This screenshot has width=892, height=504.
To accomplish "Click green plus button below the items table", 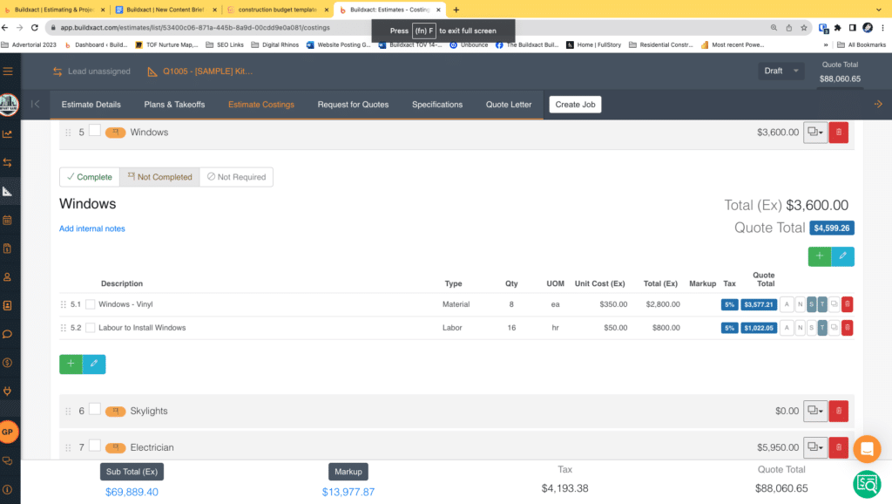I will coord(71,364).
